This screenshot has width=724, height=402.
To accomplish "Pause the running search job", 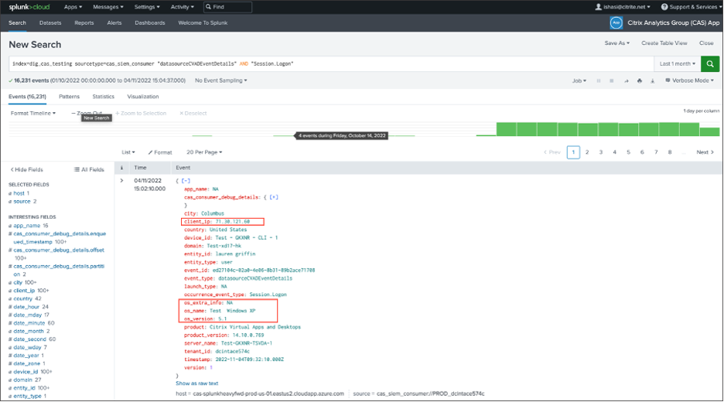I will coord(598,80).
